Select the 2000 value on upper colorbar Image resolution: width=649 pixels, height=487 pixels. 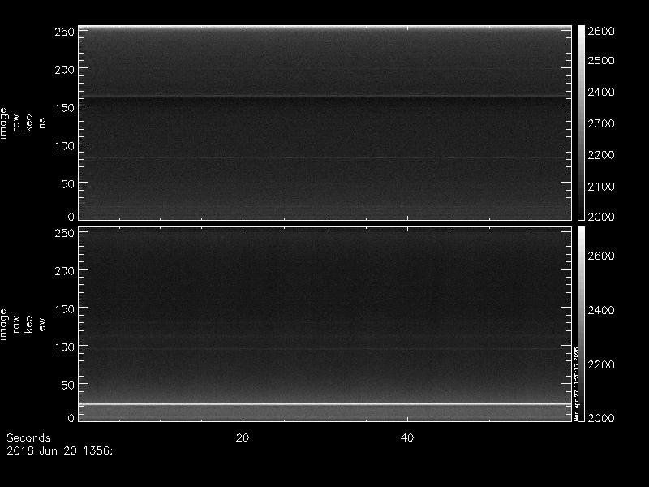pos(601,217)
